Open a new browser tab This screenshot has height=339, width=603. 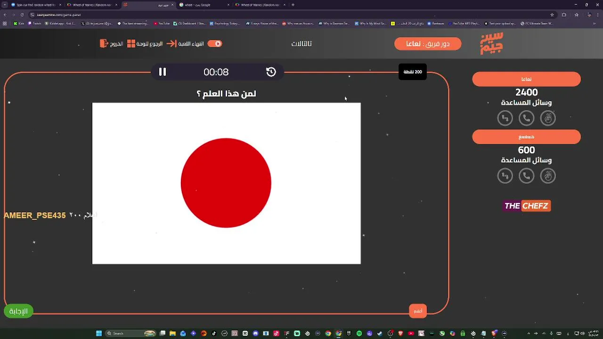pyautogui.click(x=293, y=5)
